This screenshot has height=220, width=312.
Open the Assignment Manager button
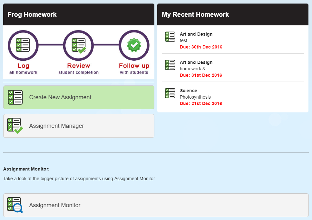click(79, 126)
